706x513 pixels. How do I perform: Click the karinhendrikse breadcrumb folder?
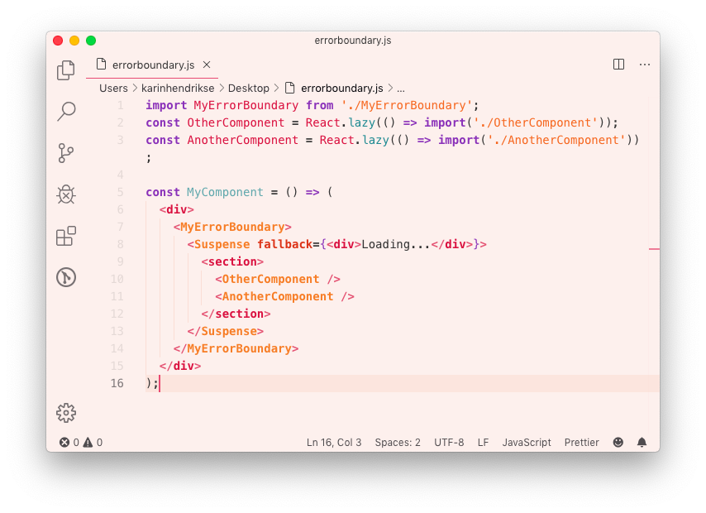[178, 88]
